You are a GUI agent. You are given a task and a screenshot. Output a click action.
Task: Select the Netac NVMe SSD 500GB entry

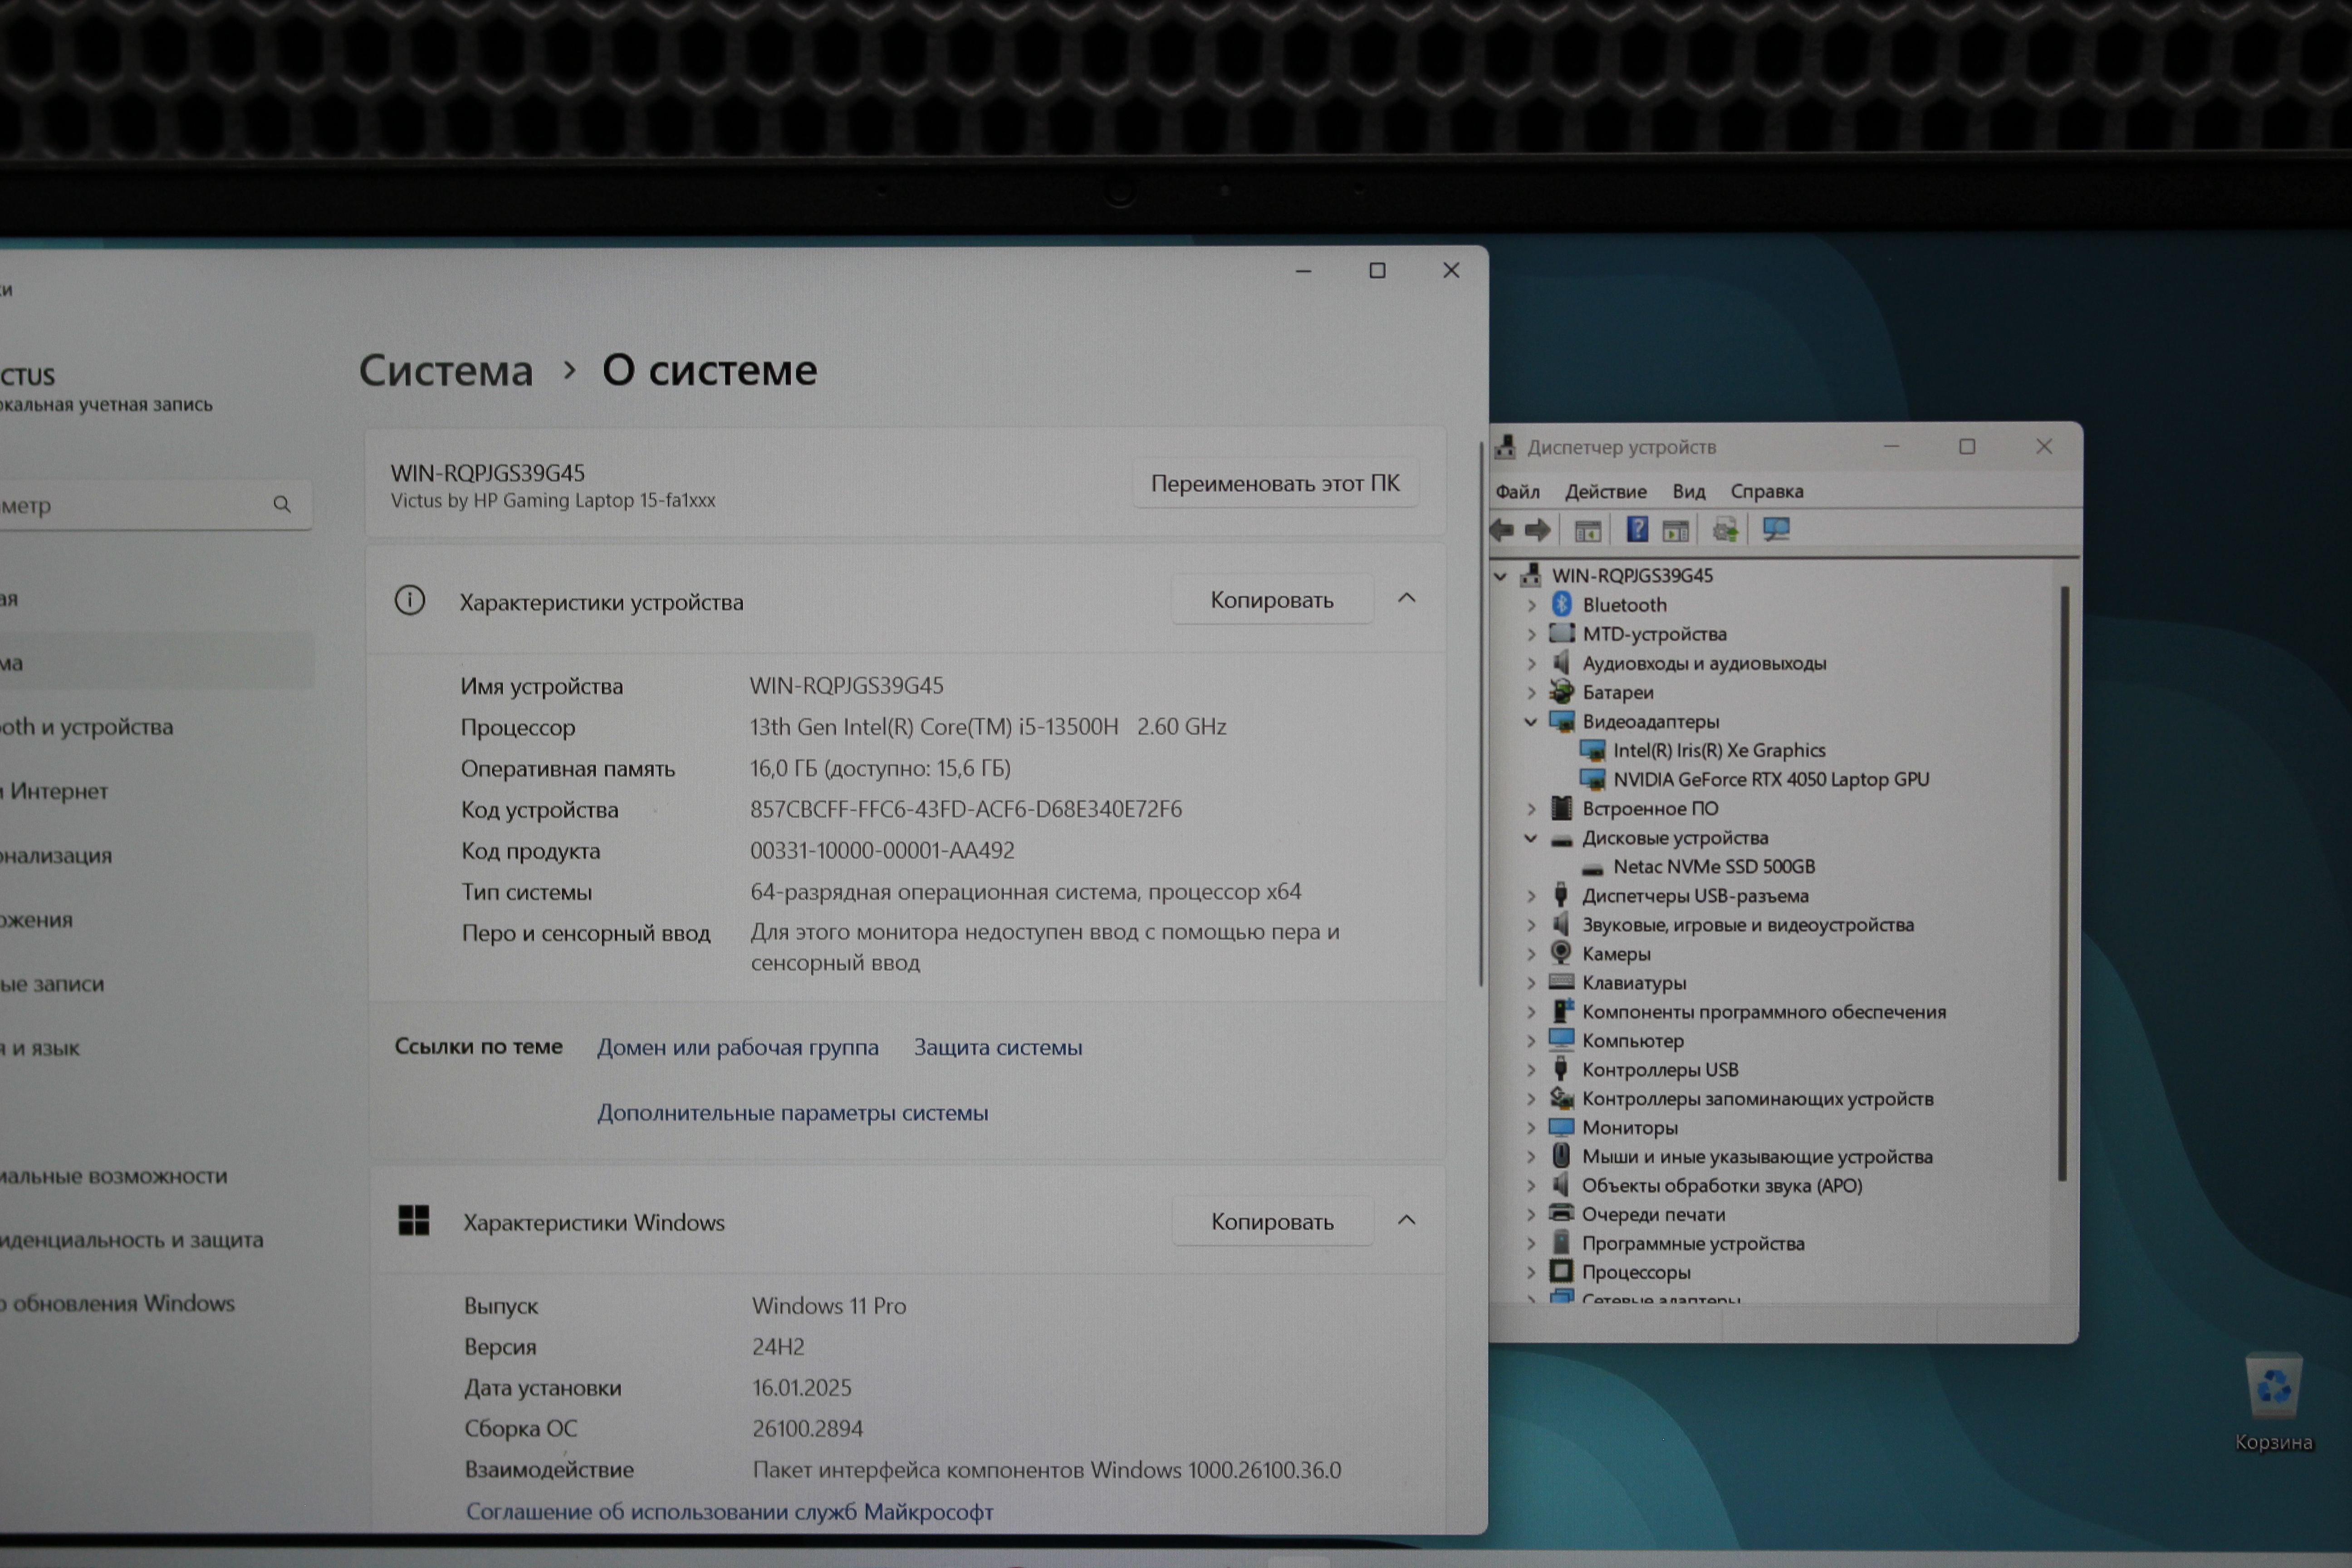pyautogui.click(x=1714, y=866)
